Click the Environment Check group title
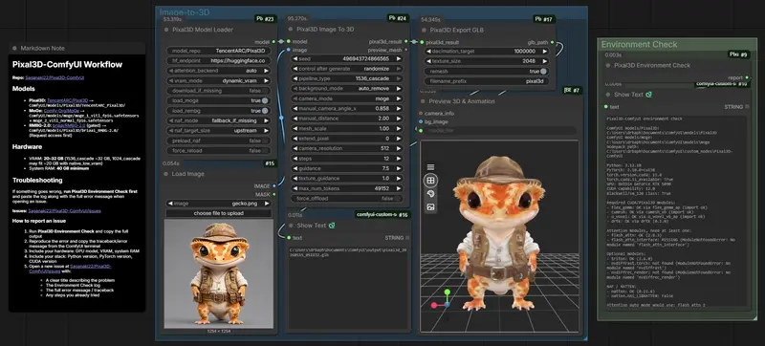 coord(639,44)
